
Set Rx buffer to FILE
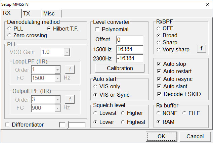[x=191, y=113]
